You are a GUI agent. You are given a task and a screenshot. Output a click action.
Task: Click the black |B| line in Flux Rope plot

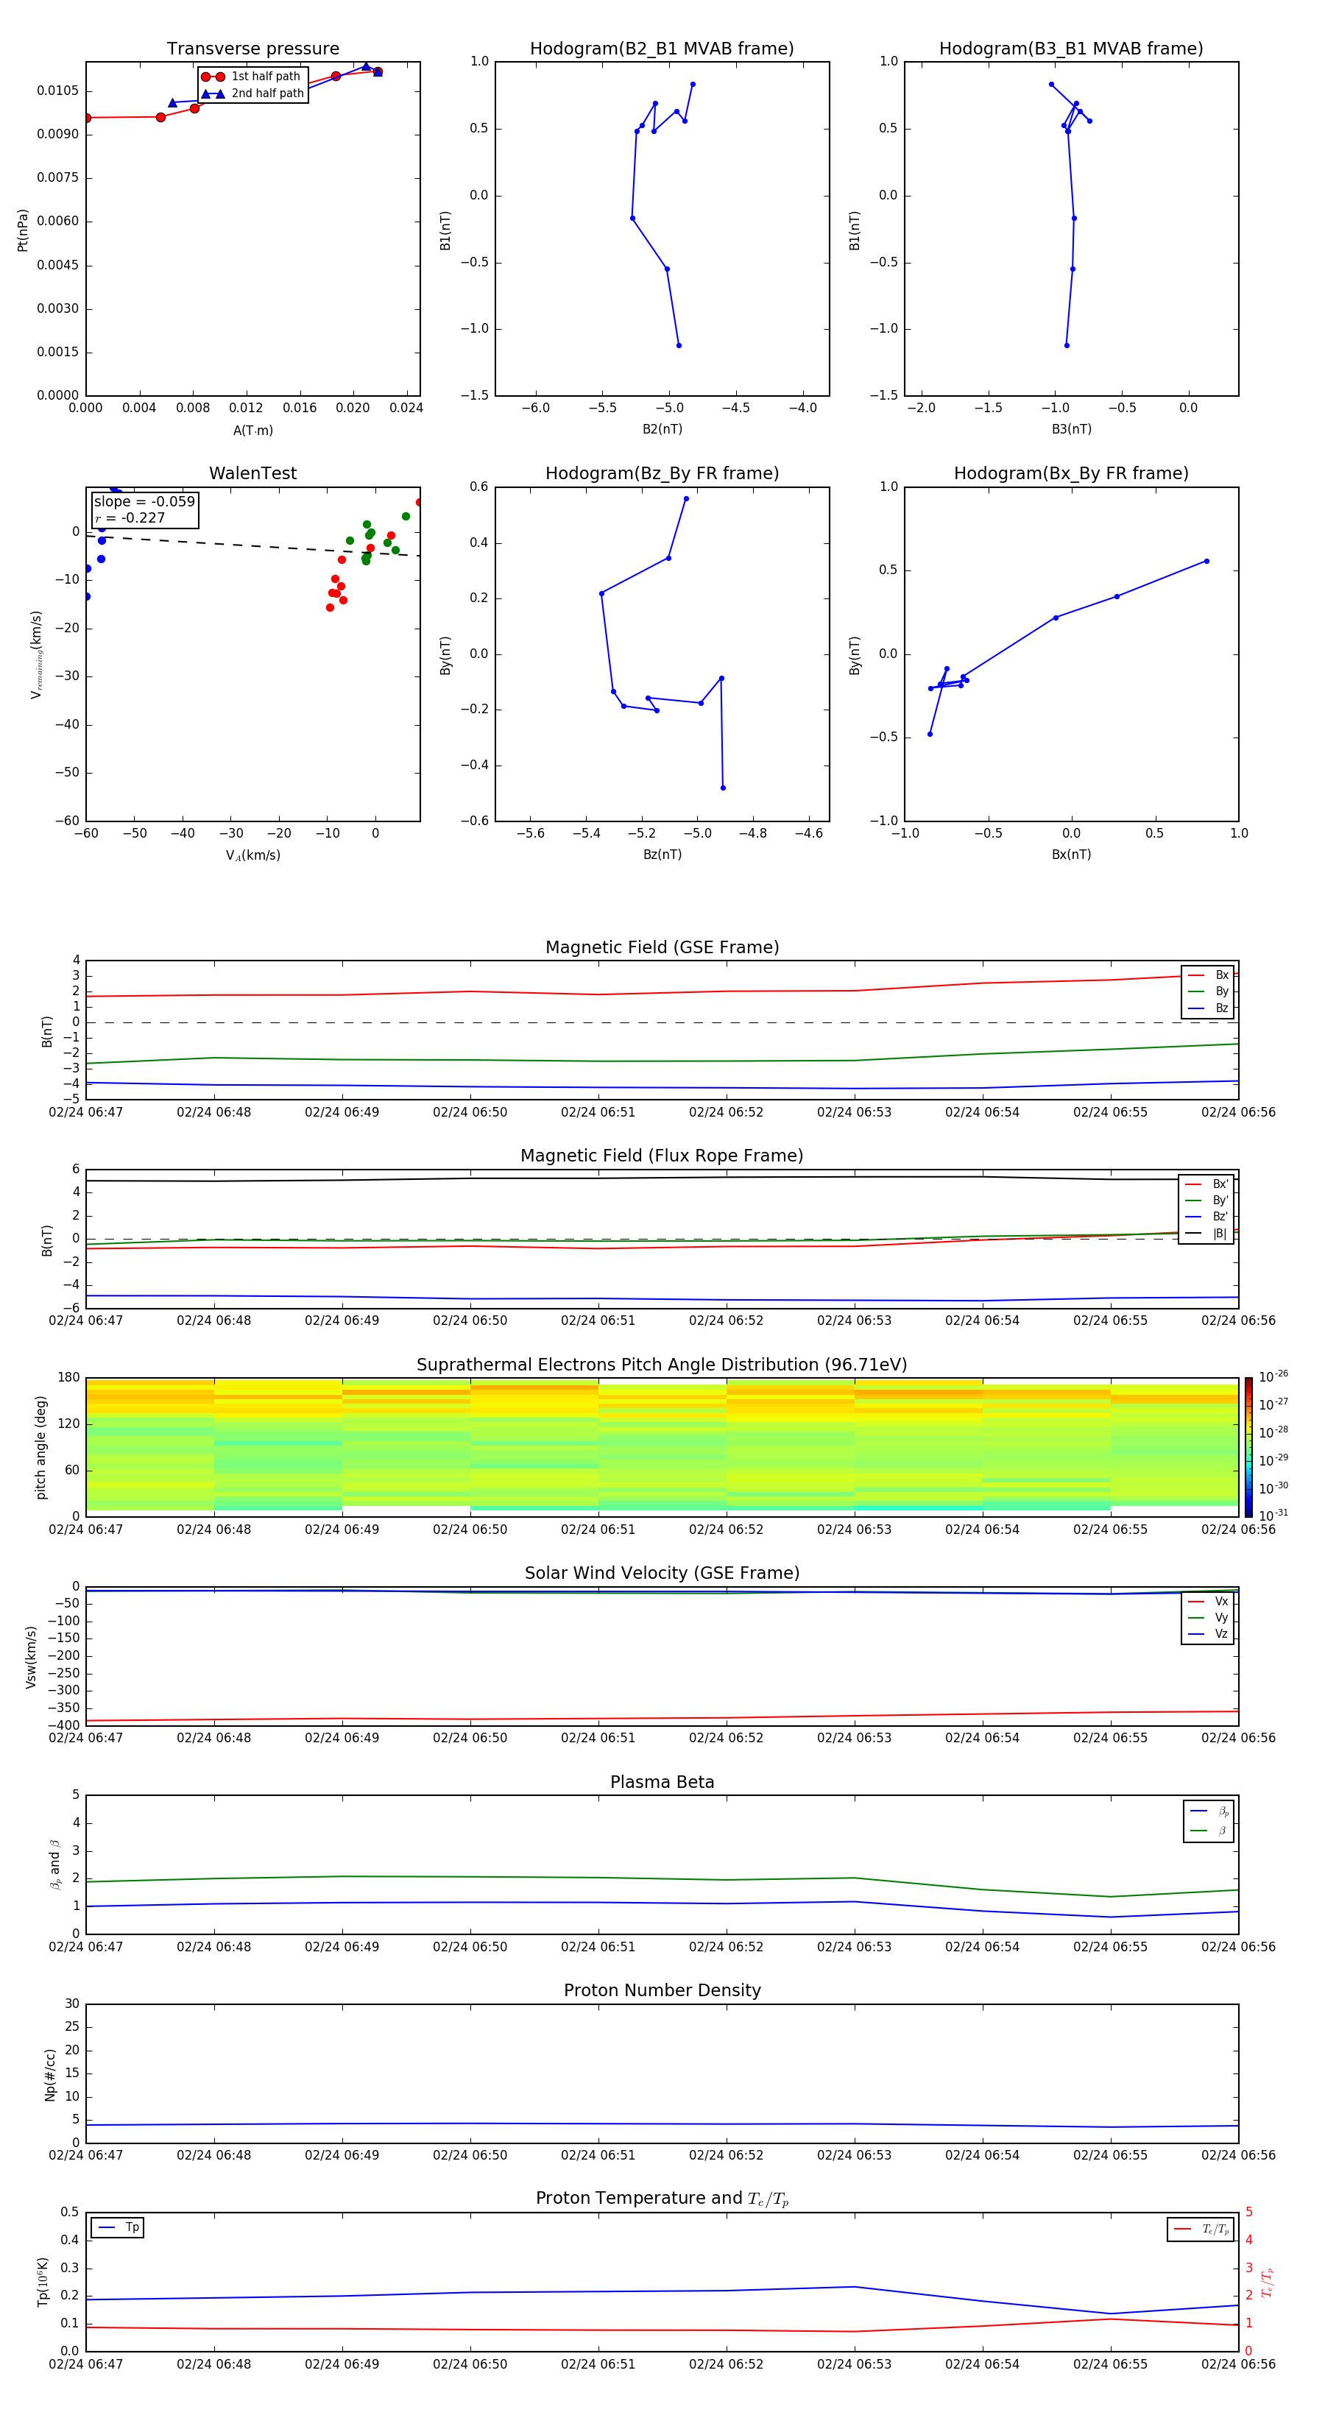click(x=662, y=1178)
